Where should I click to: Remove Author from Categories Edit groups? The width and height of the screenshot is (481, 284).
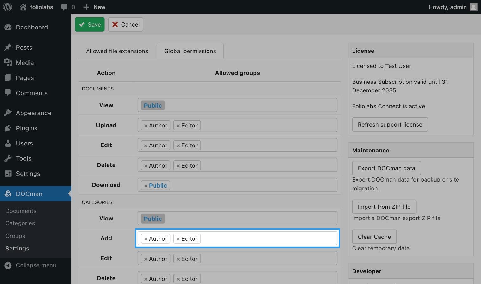[146, 259]
